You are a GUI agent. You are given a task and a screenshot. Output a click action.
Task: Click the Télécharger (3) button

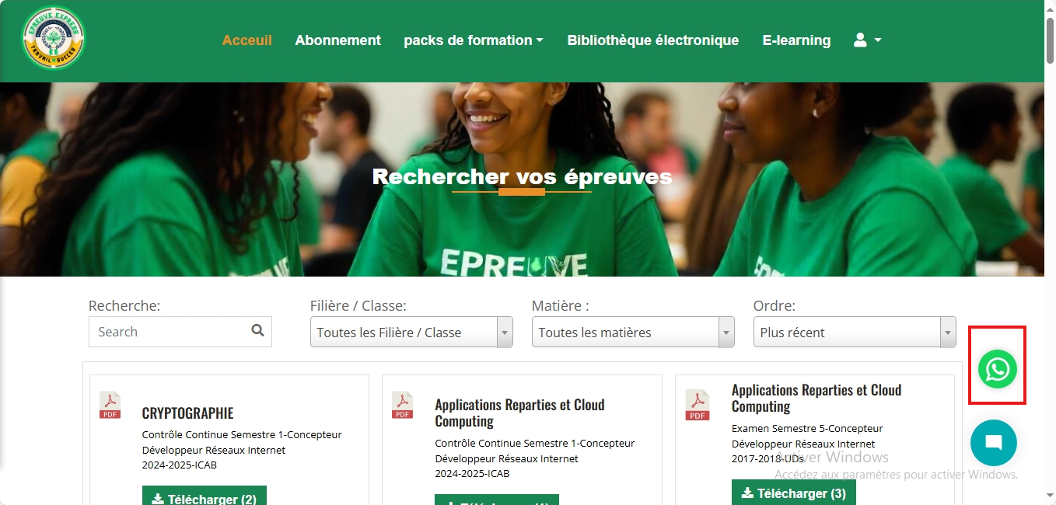pyautogui.click(x=794, y=493)
